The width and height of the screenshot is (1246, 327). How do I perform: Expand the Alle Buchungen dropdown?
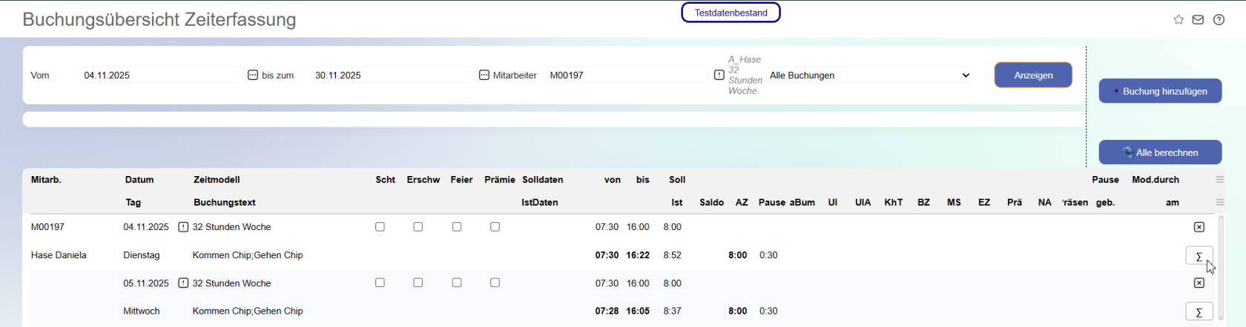pyautogui.click(x=870, y=75)
